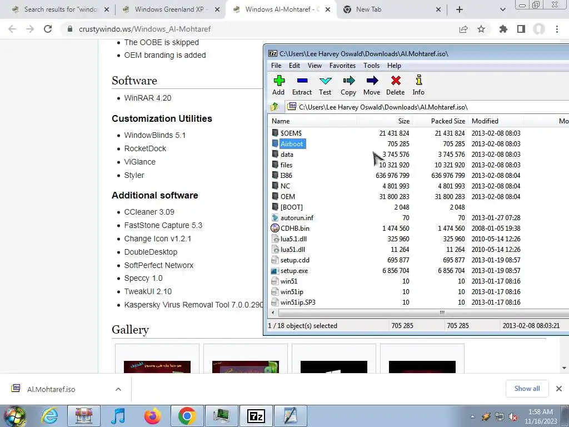The image size is (569, 427).
Task: Sort by the Name column header
Action: [312, 121]
